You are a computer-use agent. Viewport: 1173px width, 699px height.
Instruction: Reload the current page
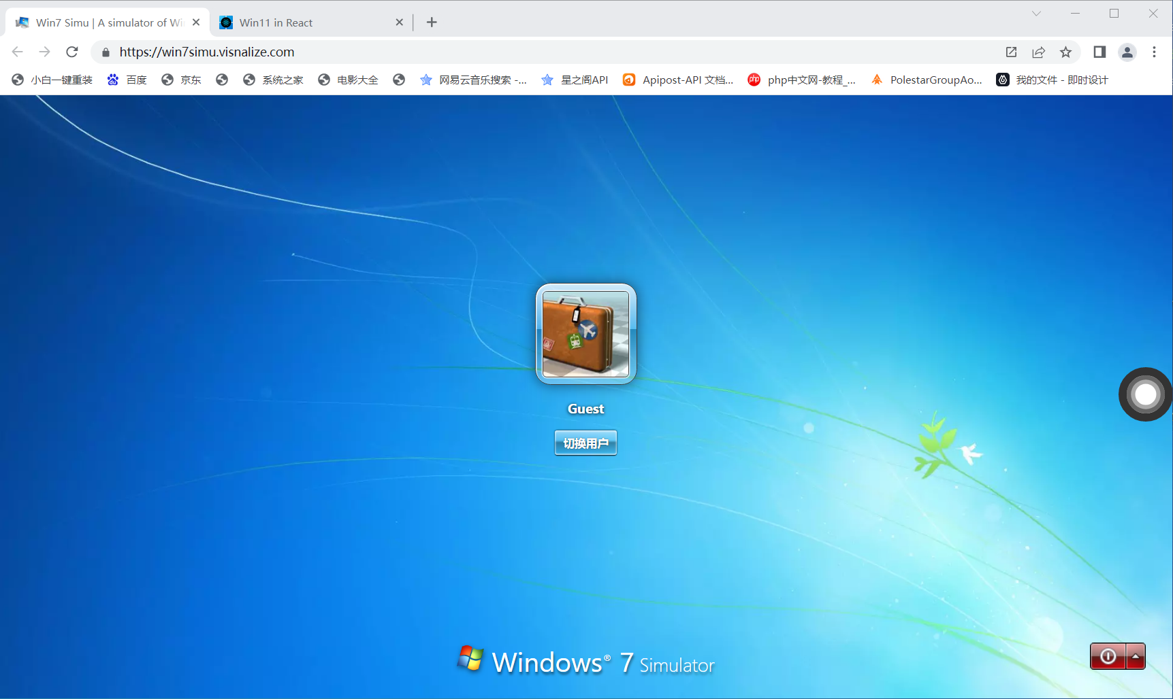[72, 52]
